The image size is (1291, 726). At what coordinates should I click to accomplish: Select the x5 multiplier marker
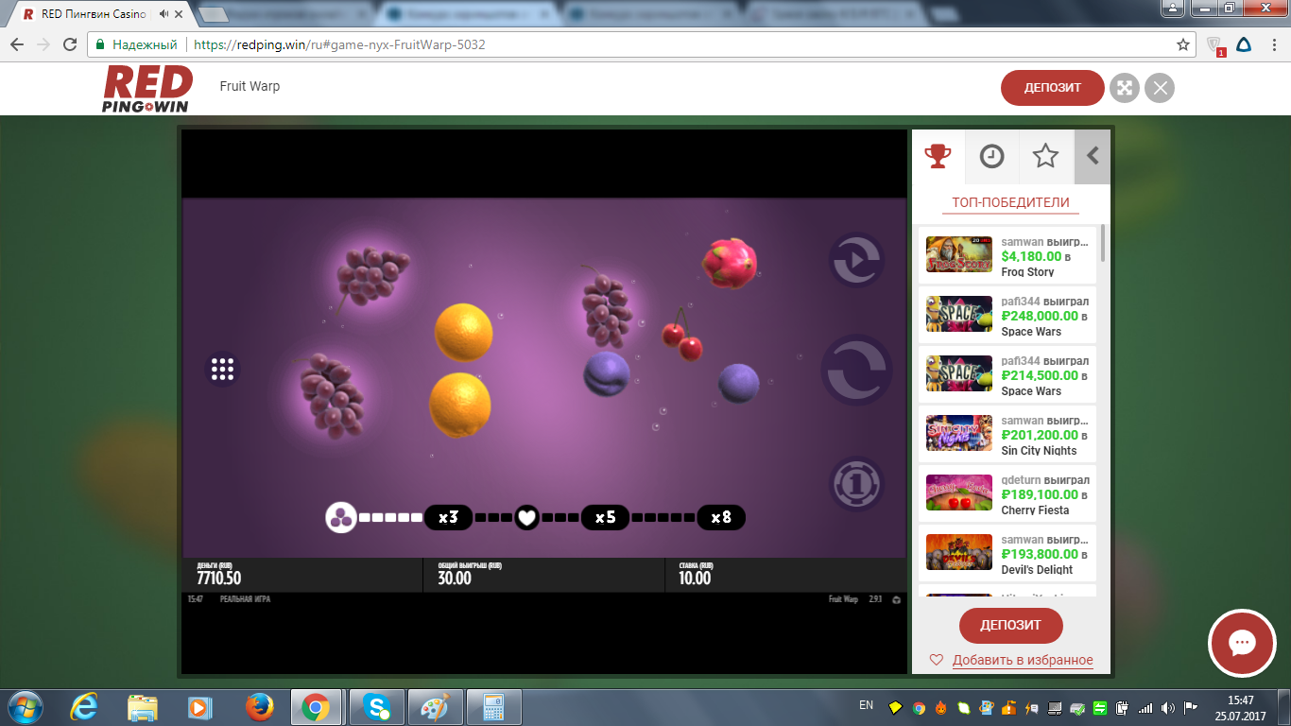tap(605, 517)
